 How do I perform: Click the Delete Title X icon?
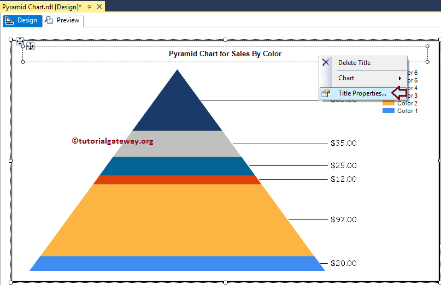pos(325,62)
